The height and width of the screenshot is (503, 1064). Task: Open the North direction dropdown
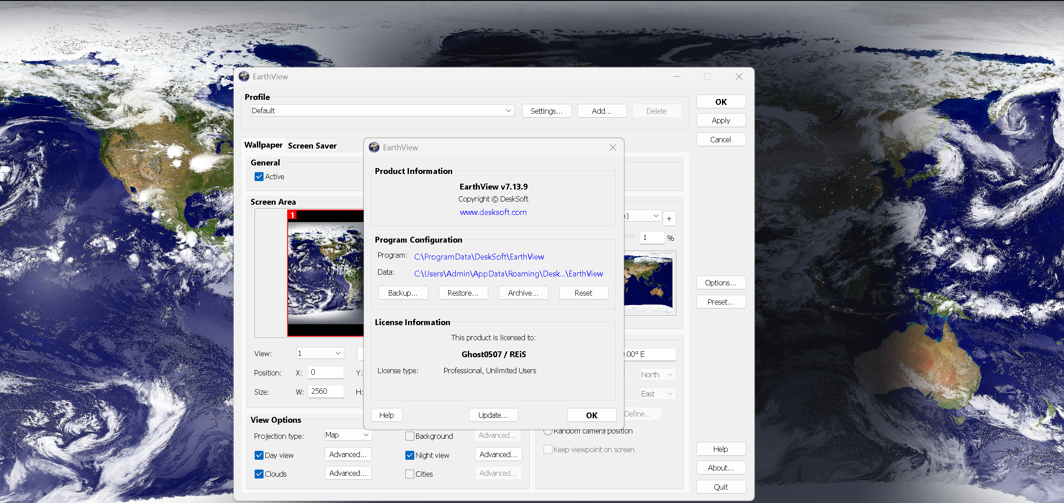pyautogui.click(x=657, y=375)
